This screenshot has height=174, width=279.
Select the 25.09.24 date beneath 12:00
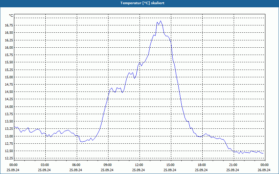tap(138, 170)
